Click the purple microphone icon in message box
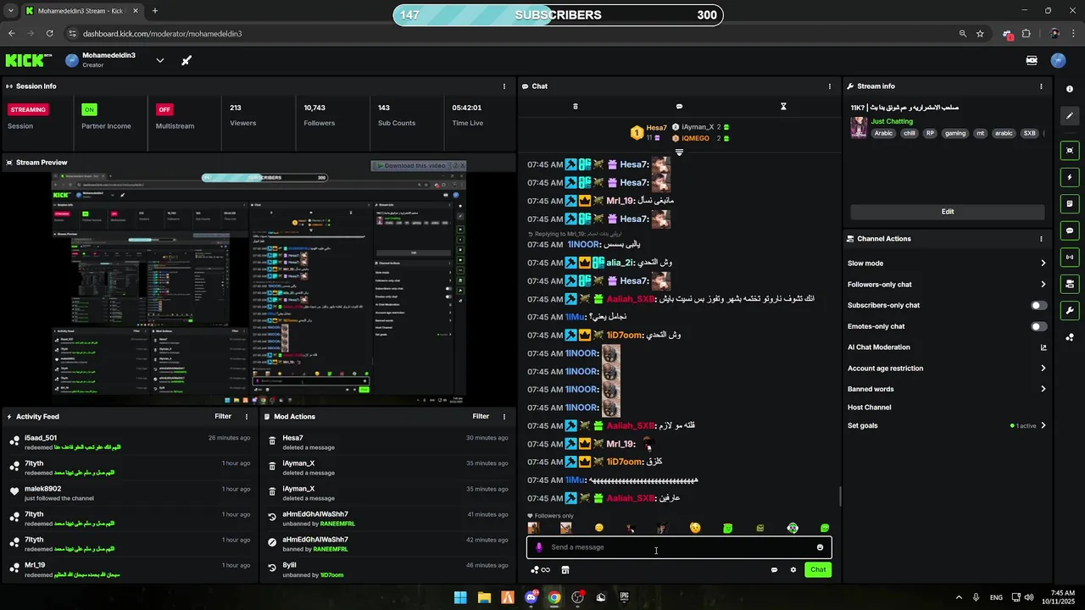The height and width of the screenshot is (610, 1085). [539, 547]
